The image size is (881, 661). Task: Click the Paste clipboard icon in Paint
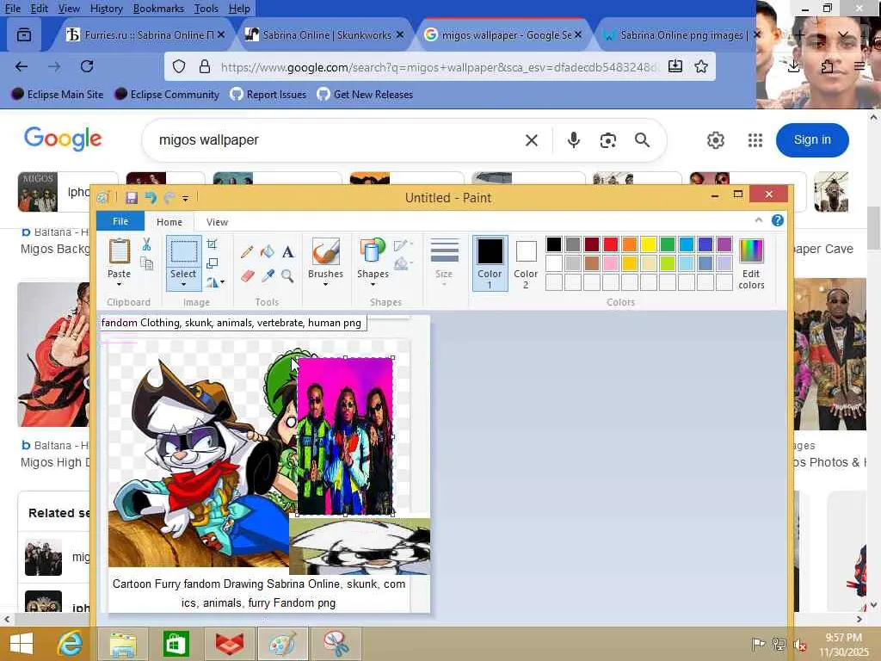(x=119, y=251)
